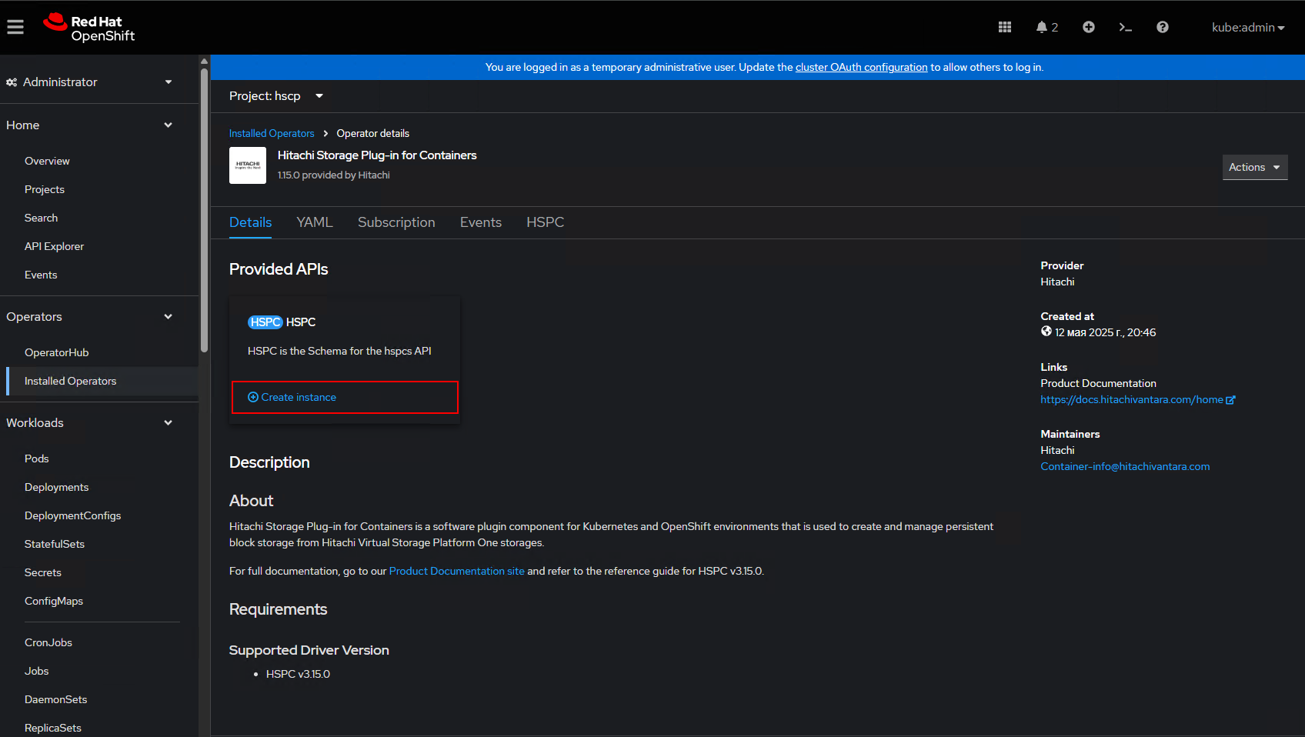Open Search in sidebar
This screenshot has width=1305, height=737.
(x=41, y=218)
